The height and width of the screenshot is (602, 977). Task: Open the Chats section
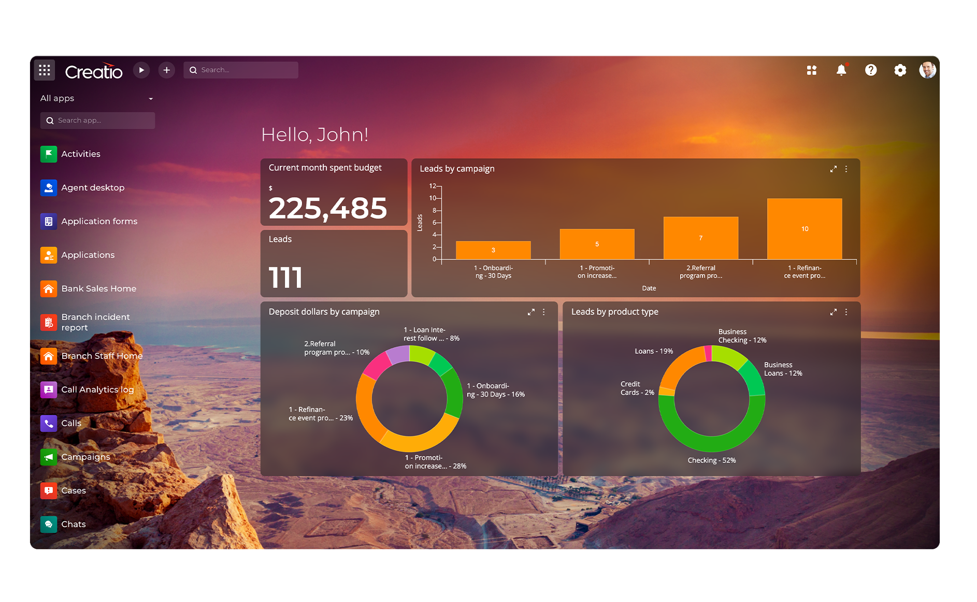[x=74, y=524]
